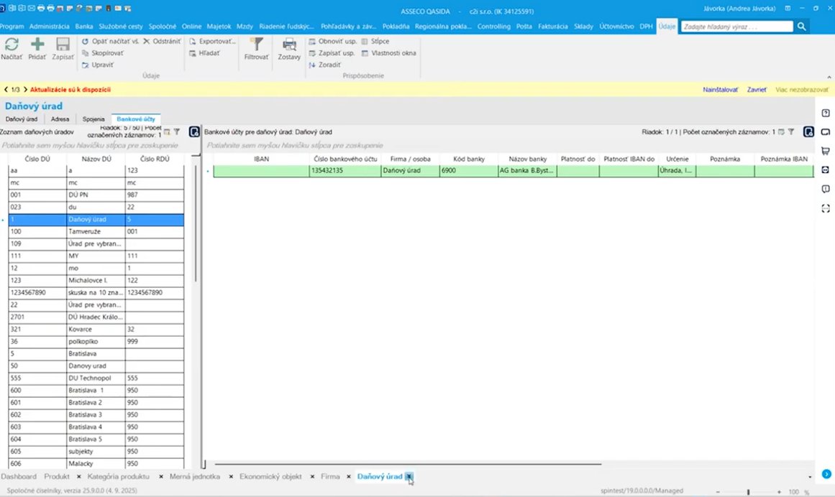835x497 pixels.
Task: Click Exportovať in the ribbon
Action: click(x=212, y=41)
